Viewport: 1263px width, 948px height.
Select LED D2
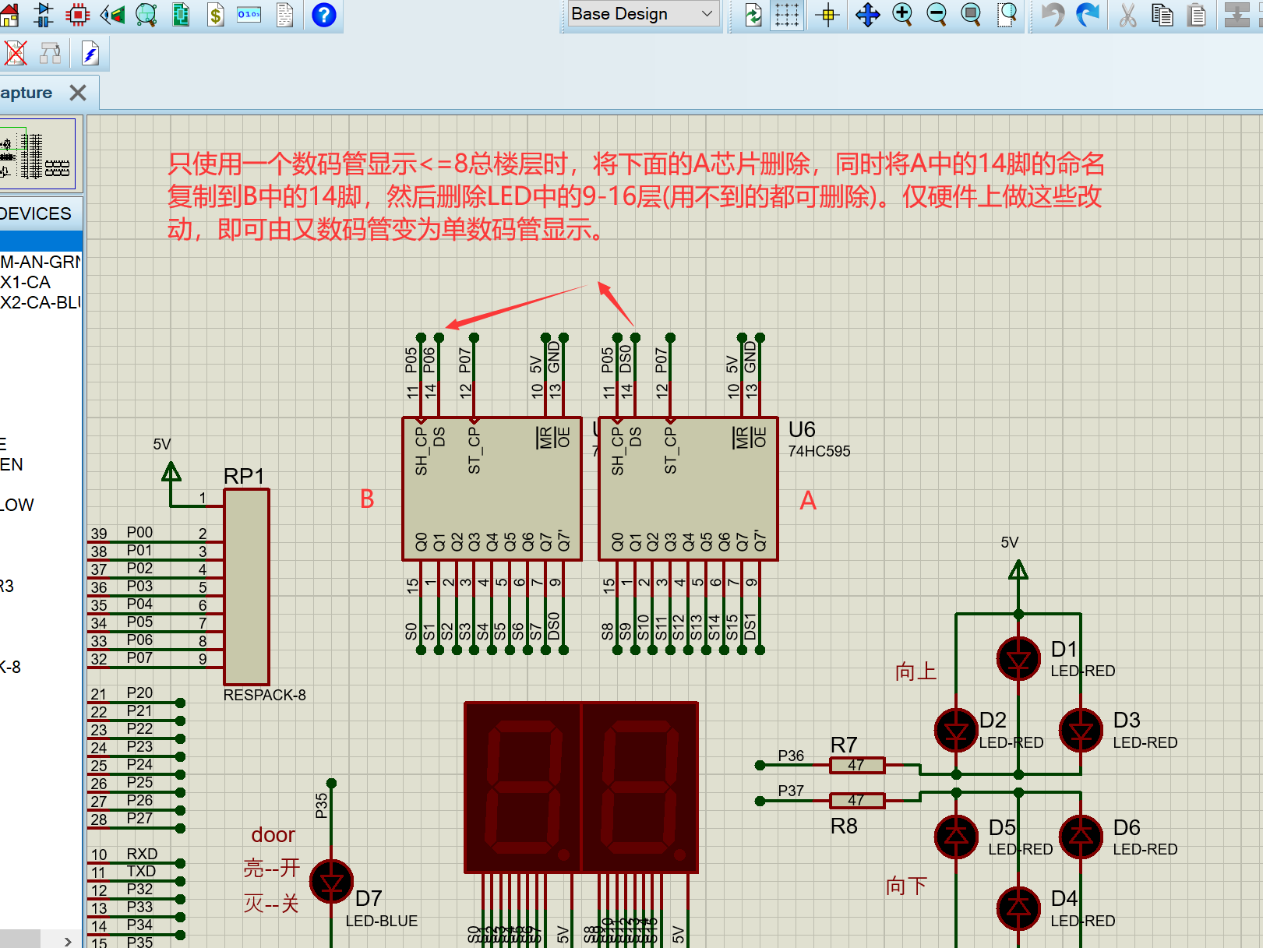point(956,731)
